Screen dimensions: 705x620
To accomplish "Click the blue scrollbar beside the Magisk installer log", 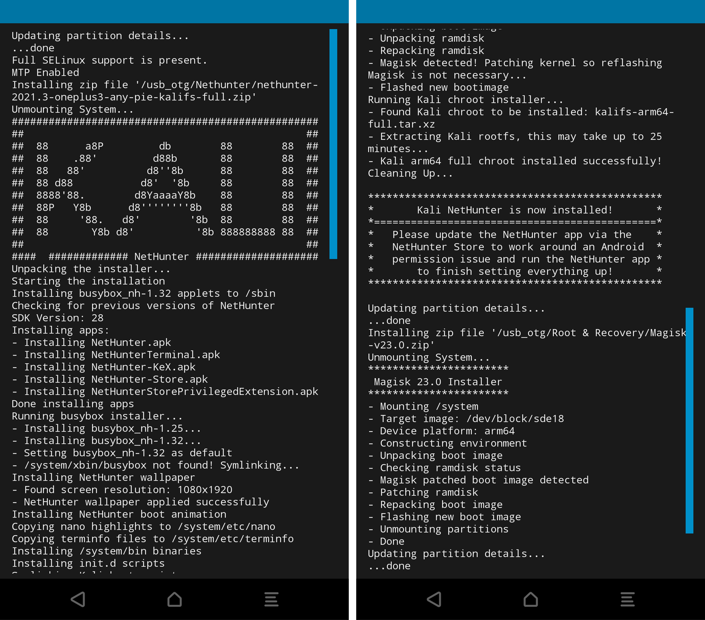I will 689,420.
